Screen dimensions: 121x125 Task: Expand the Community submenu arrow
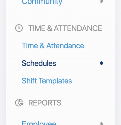(x=102, y=1)
